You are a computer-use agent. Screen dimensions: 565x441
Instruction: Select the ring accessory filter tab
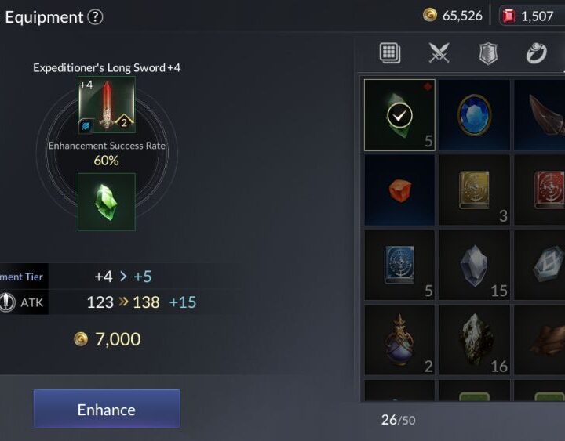(x=537, y=53)
